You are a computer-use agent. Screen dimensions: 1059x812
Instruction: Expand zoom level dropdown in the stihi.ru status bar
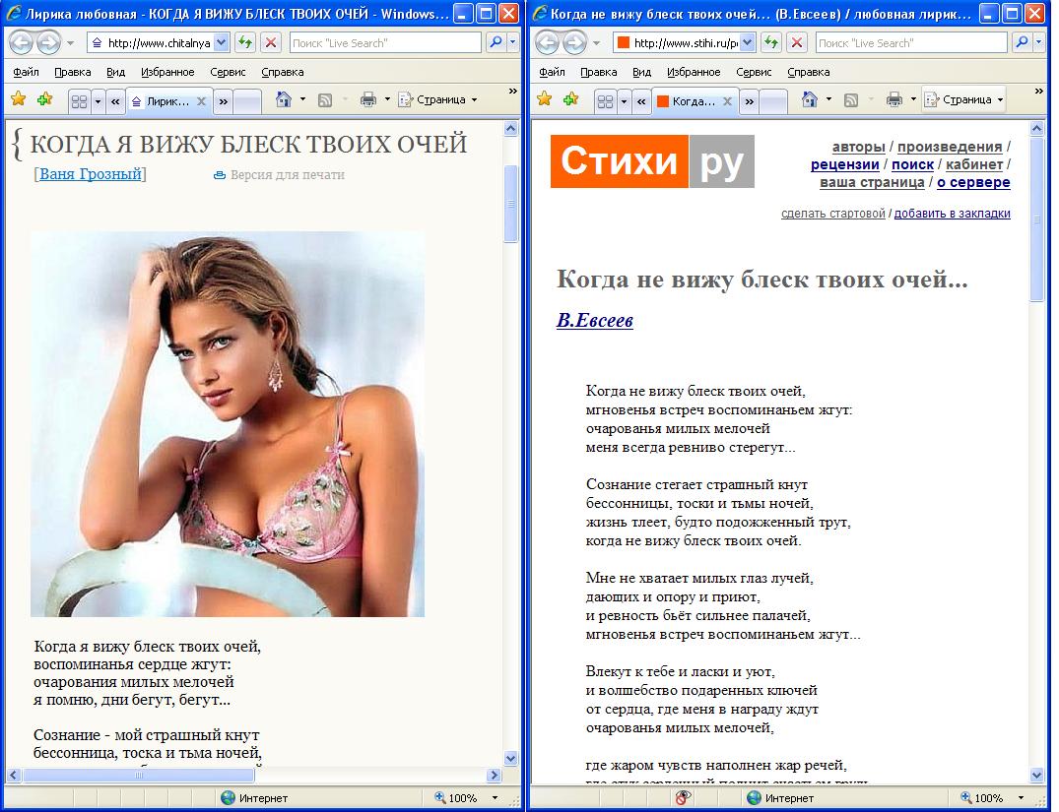[x=1021, y=798]
